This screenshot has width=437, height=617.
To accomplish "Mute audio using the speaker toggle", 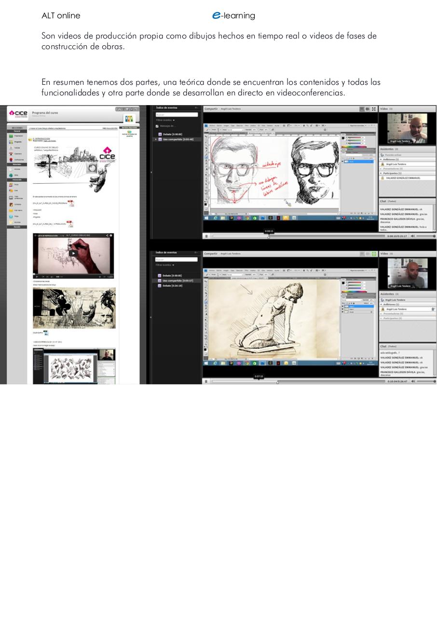I will (412, 236).
